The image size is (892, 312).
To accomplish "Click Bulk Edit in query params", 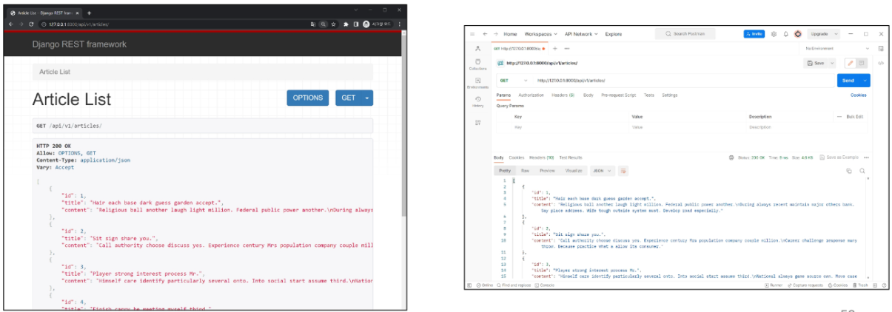I will click(x=854, y=117).
